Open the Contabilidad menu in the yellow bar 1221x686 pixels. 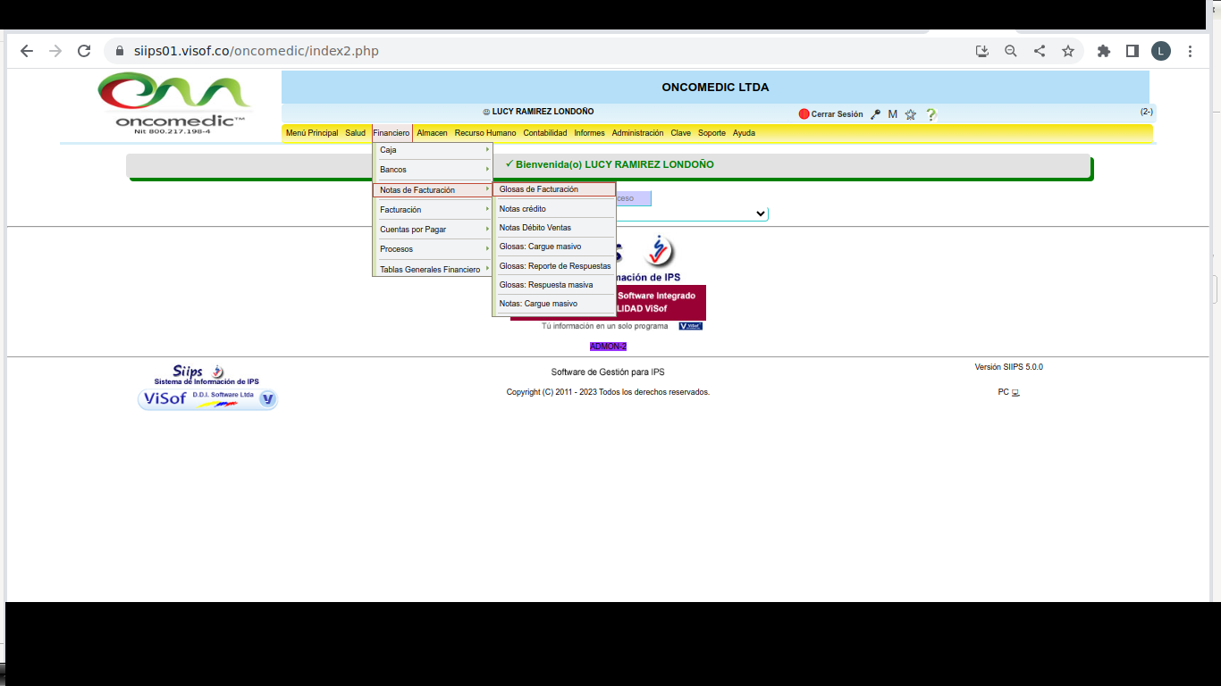[x=544, y=133]
